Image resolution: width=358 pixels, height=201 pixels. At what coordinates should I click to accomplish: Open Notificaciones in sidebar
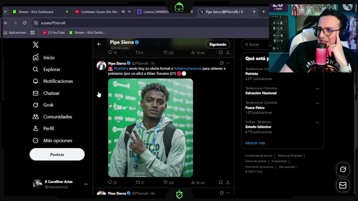53,81
